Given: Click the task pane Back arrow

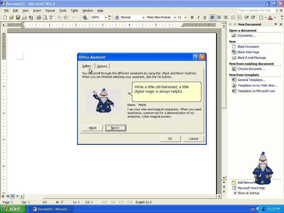Looking at the screenshot, I should click(230, 24).
